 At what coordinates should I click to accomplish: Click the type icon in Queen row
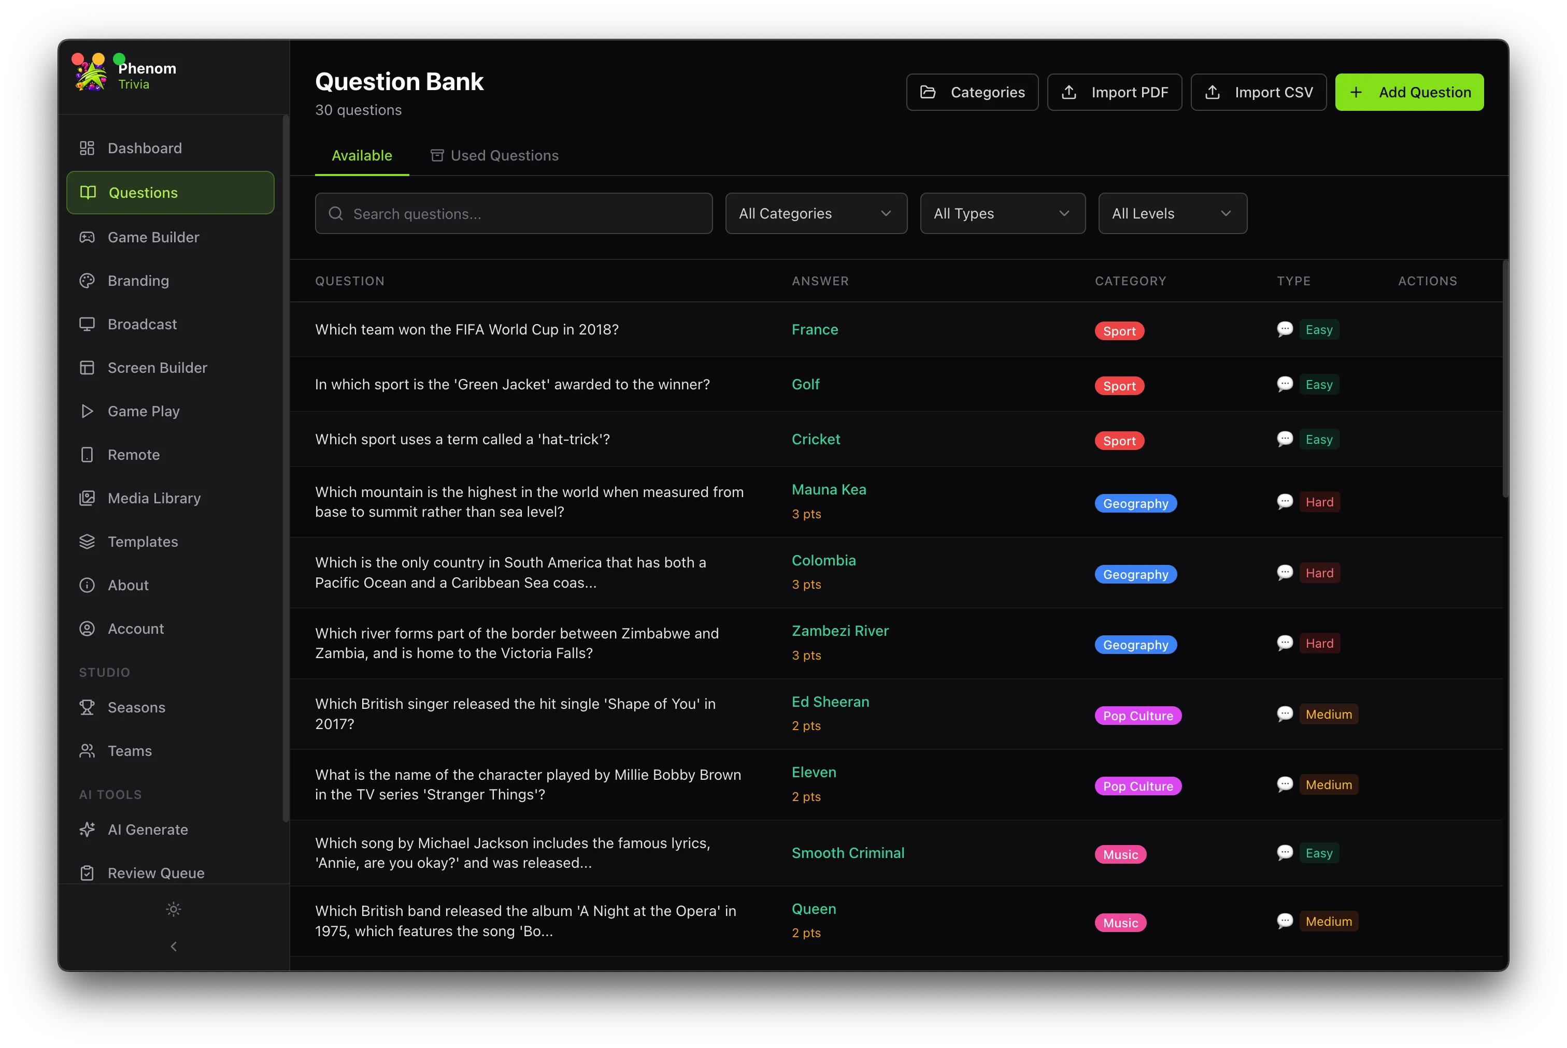point(1285,921)
